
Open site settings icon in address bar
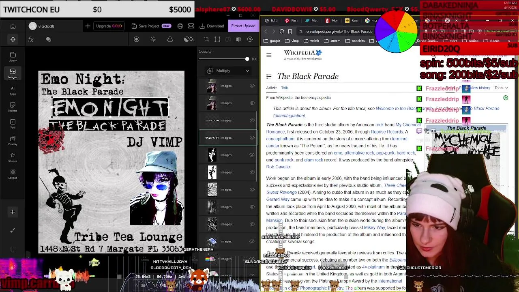point(300,31)
